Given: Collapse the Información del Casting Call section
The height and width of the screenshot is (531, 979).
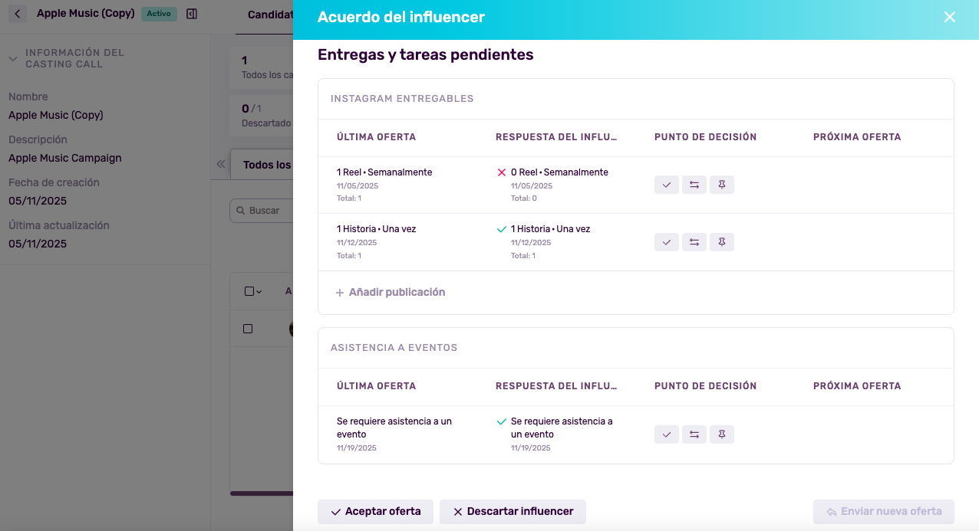Looking at the screenshot, I should (12, 57).
